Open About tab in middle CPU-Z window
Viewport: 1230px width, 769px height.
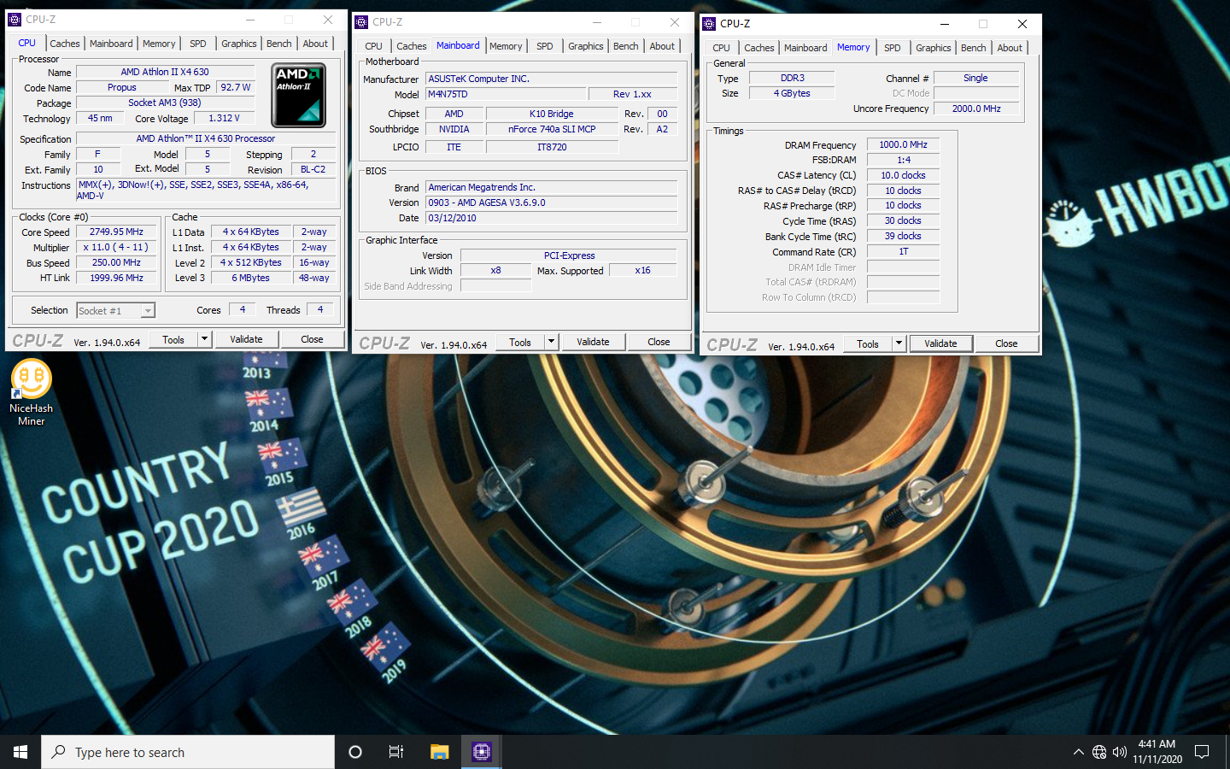662,46
